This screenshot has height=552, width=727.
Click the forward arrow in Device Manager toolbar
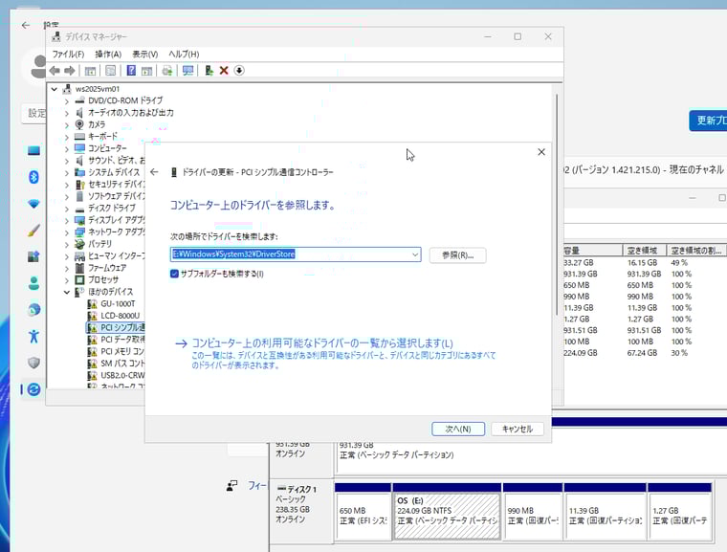click(70, 71)
